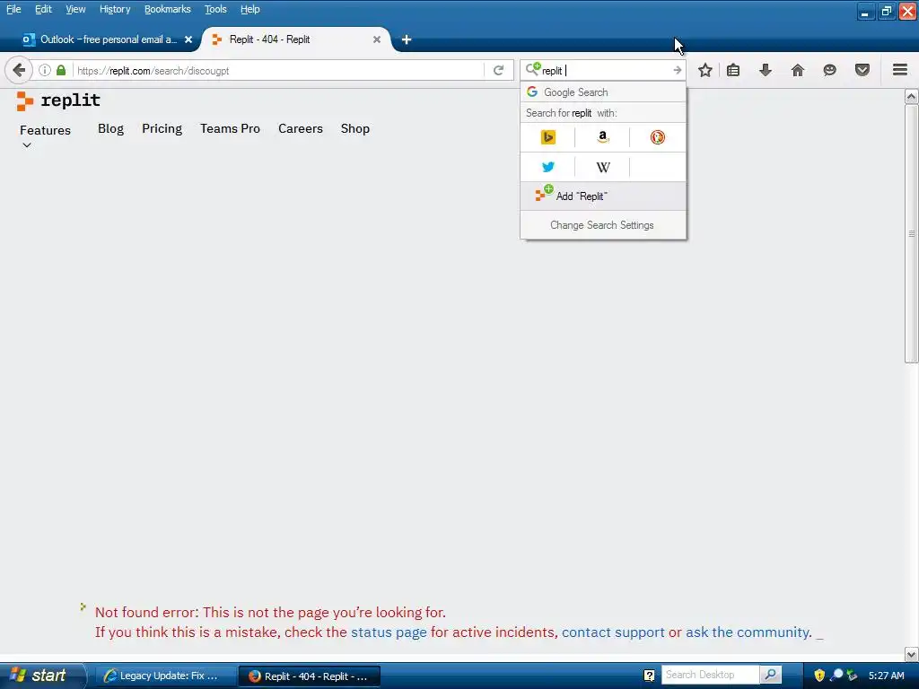Image resolution: width=919 pixels, height=689 pixels.
Task: Open Change Search Settings
Action: click(602, 225)
